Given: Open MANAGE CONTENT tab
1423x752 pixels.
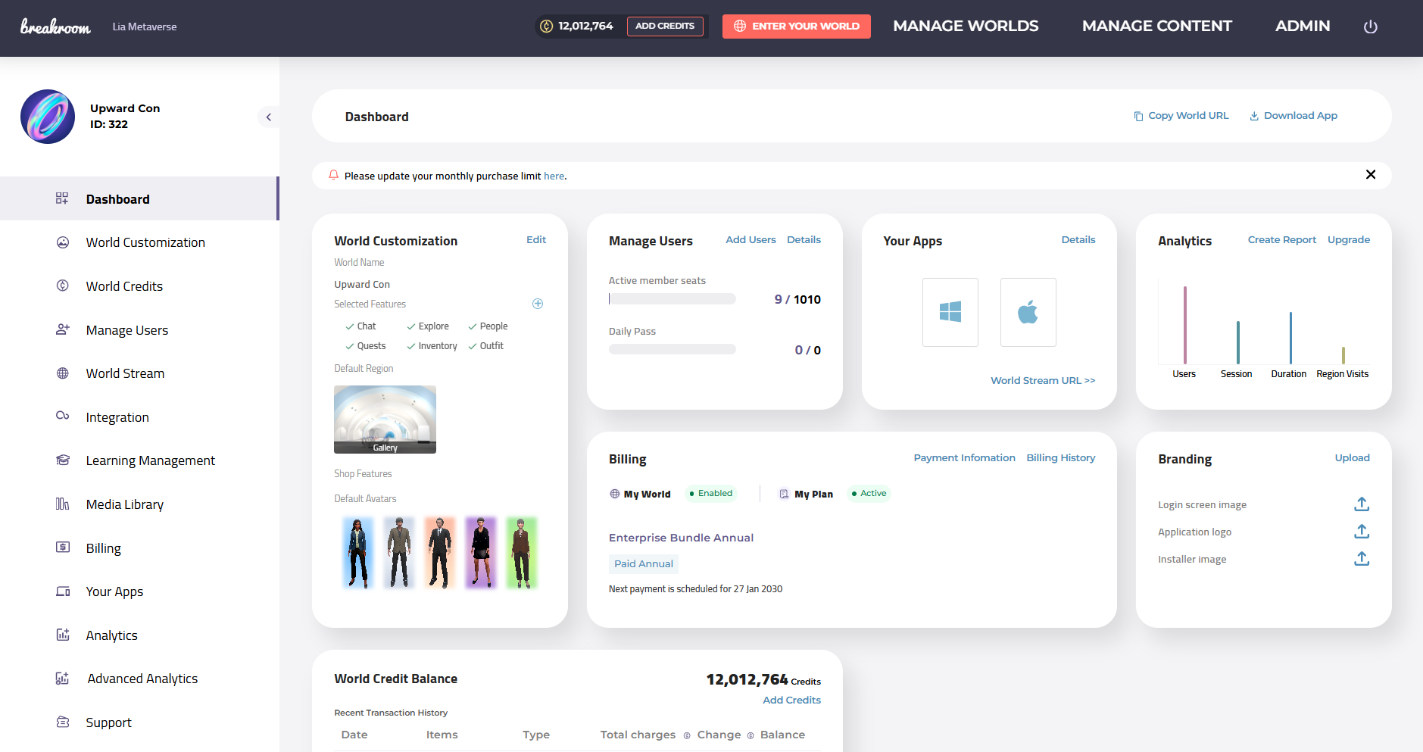Looking at the screenshot, I should tap(1156, 26).
